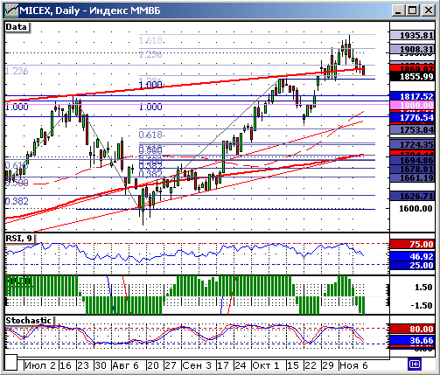Click the Fibonacci 1.618 level label
Screen dimensions: 440x375
(x=150, y=40)
